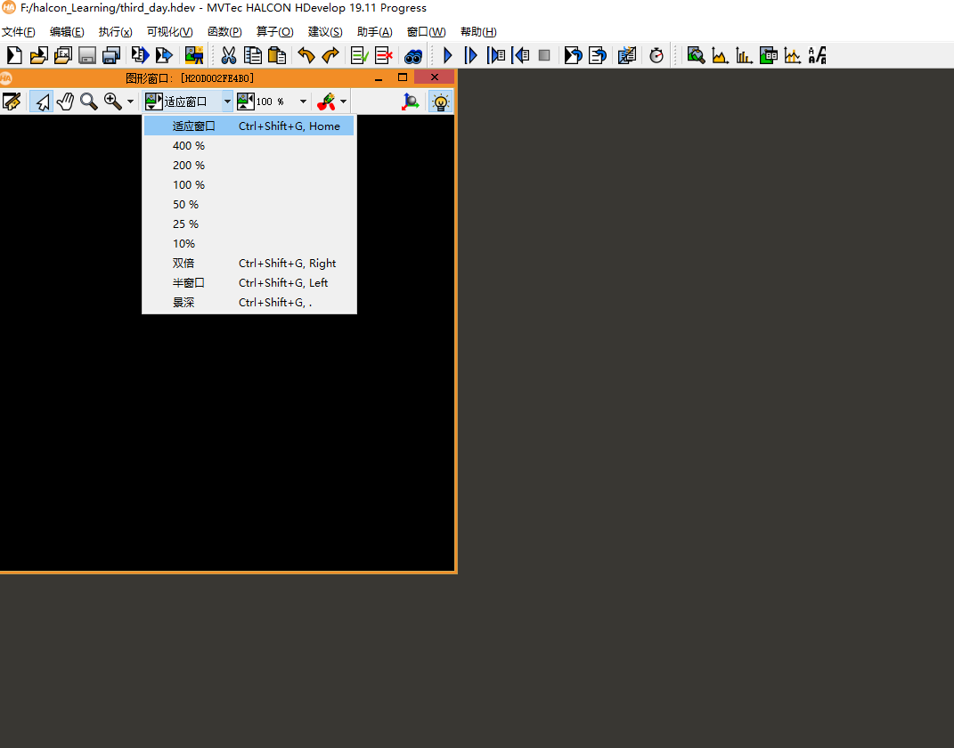
Task: Open the feature inspection tool
Action: (769, 55)
